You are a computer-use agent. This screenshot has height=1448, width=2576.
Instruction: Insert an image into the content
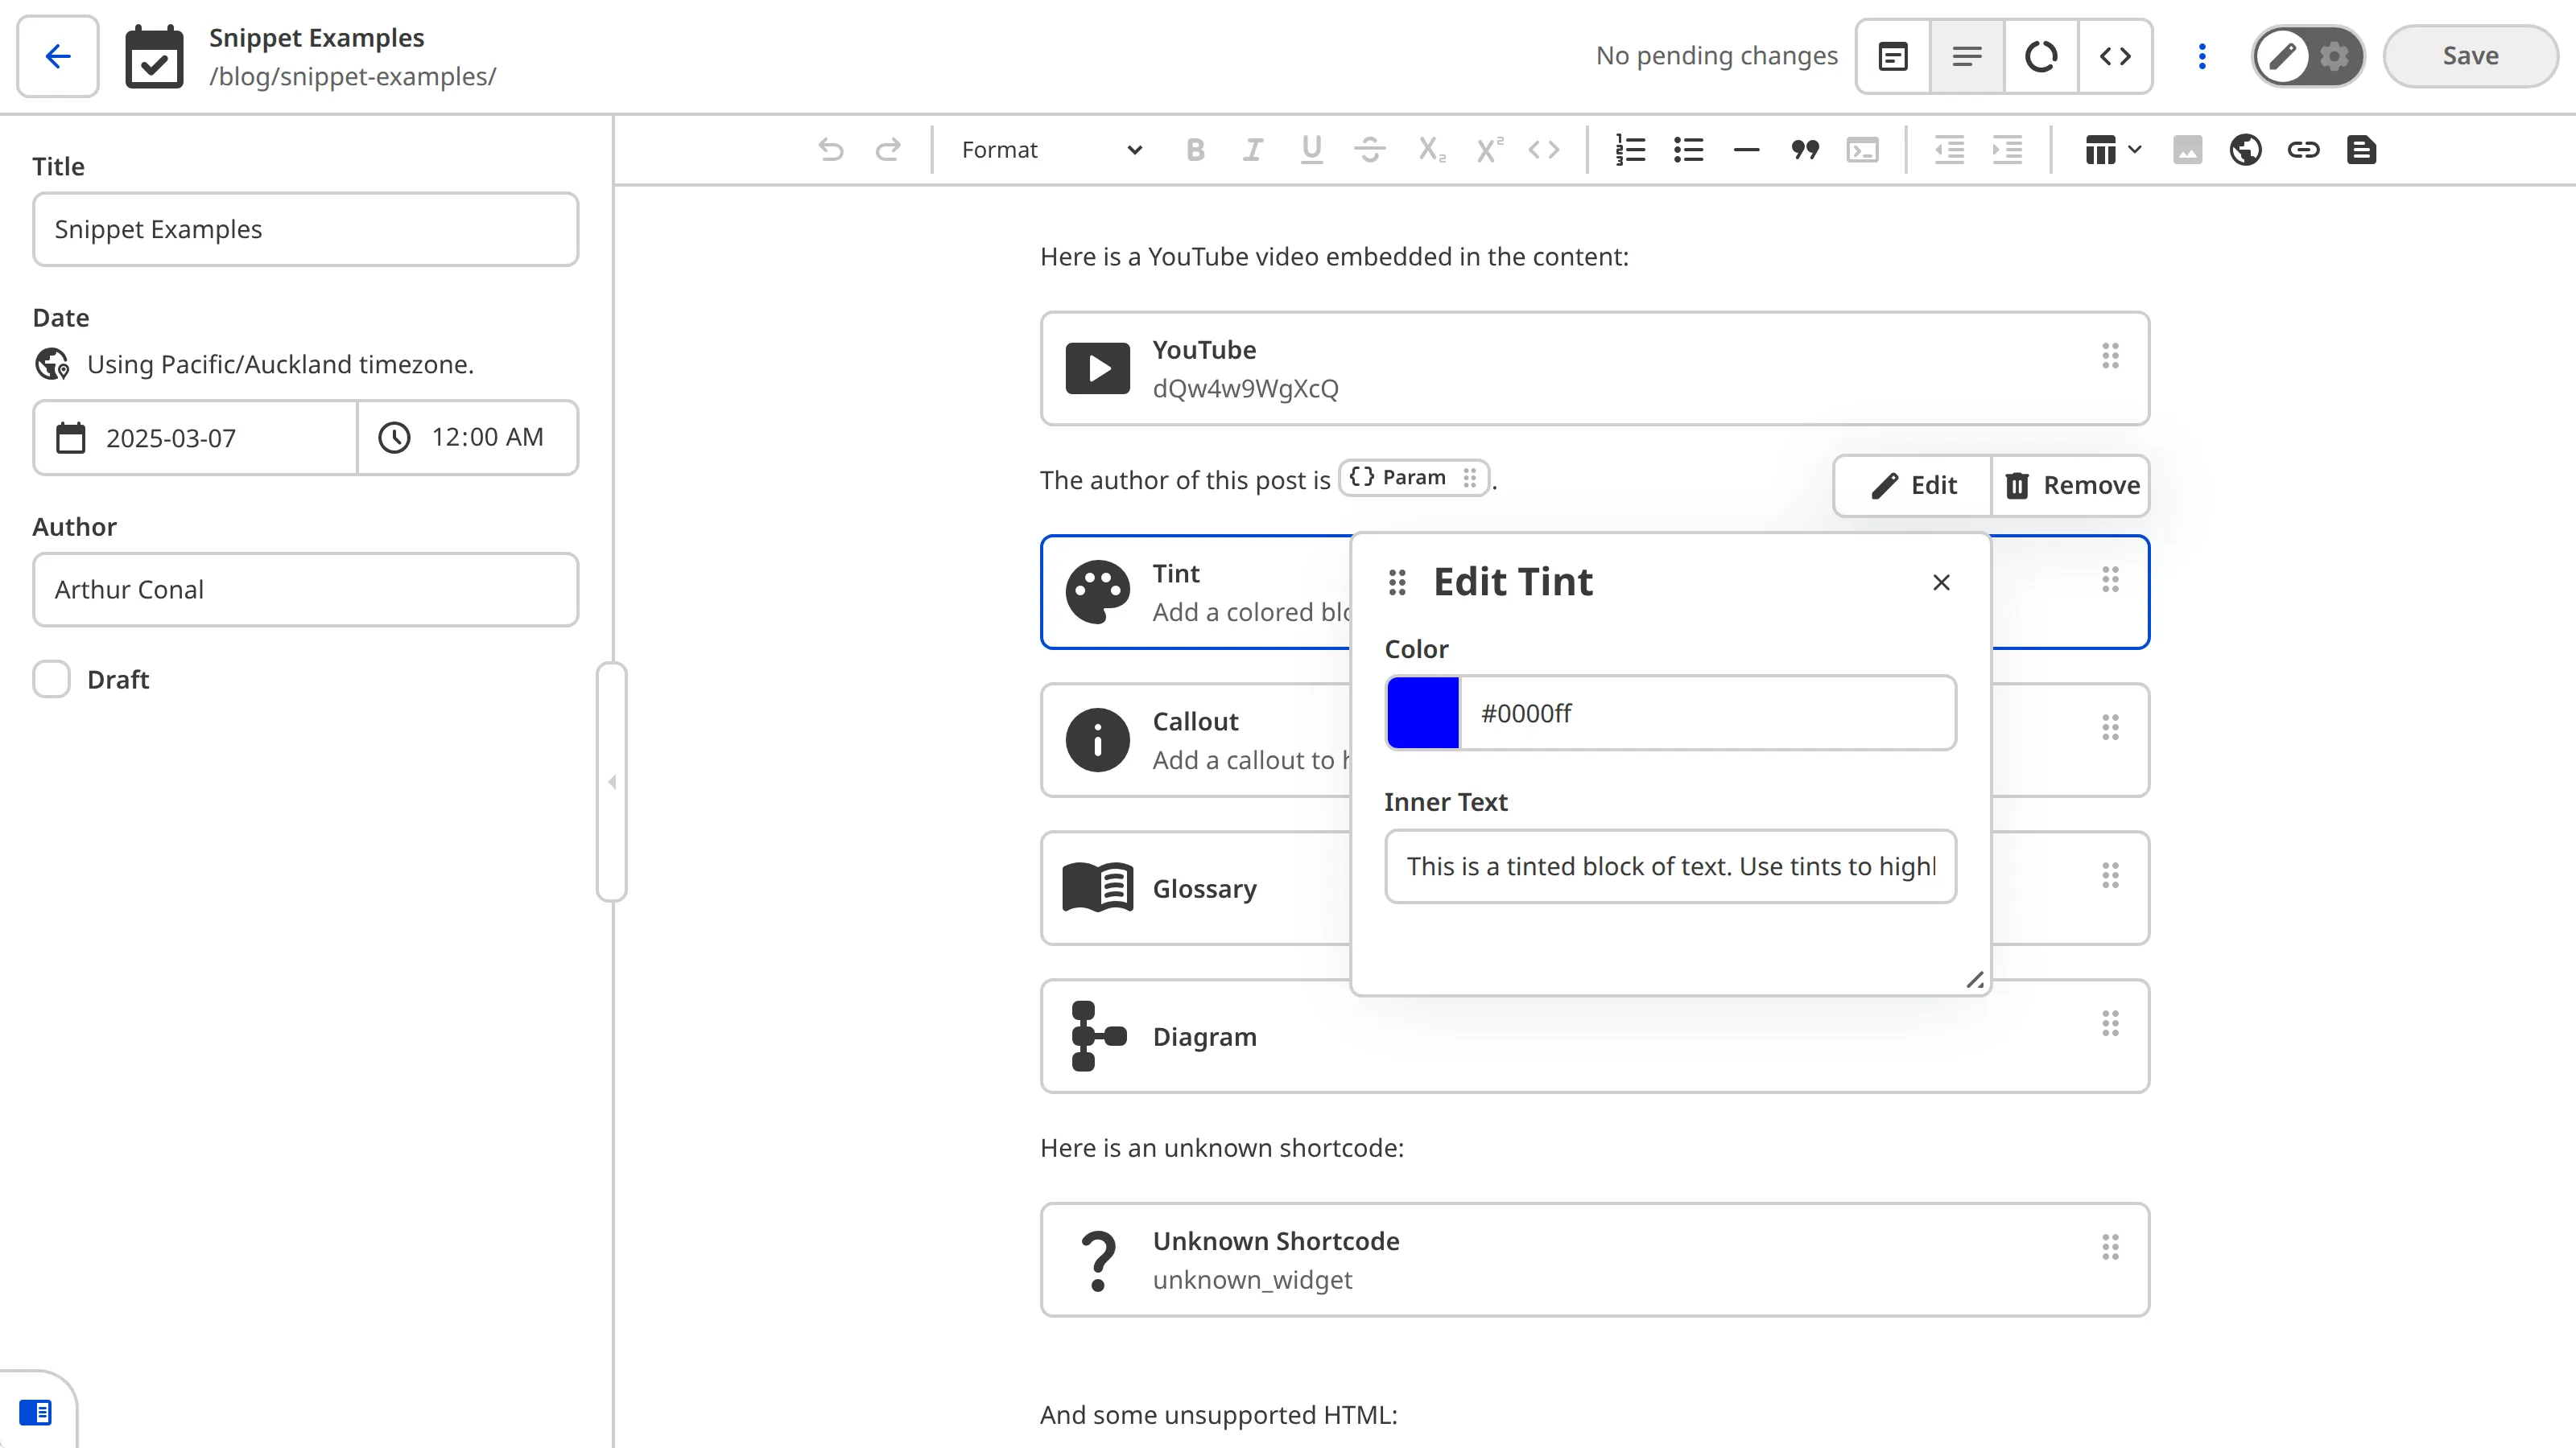point(2188,150)
